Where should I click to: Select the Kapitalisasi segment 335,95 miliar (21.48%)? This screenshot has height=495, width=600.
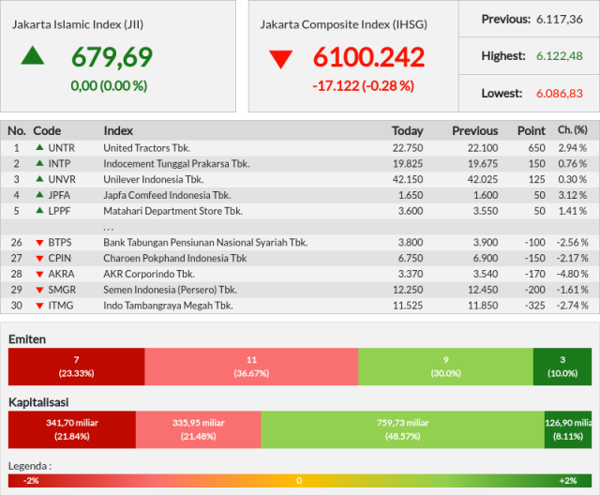click(198, 429)
